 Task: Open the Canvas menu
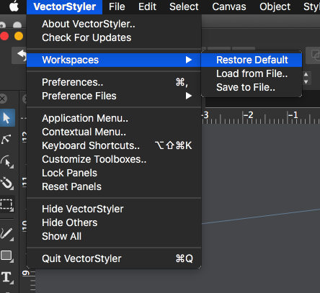tap(229, 6)
